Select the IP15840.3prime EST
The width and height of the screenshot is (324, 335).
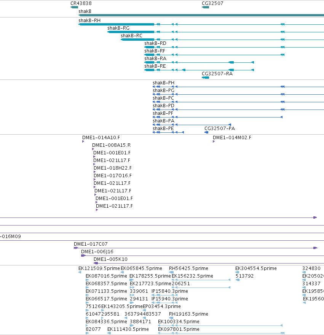tap(164, 295)
